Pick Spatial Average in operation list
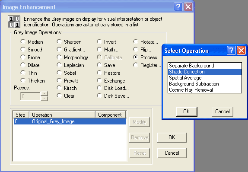 point(205,78)
